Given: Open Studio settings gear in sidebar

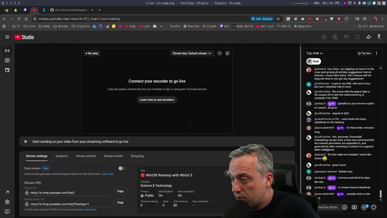Looking at the screenshot, I should coord(7,202).
